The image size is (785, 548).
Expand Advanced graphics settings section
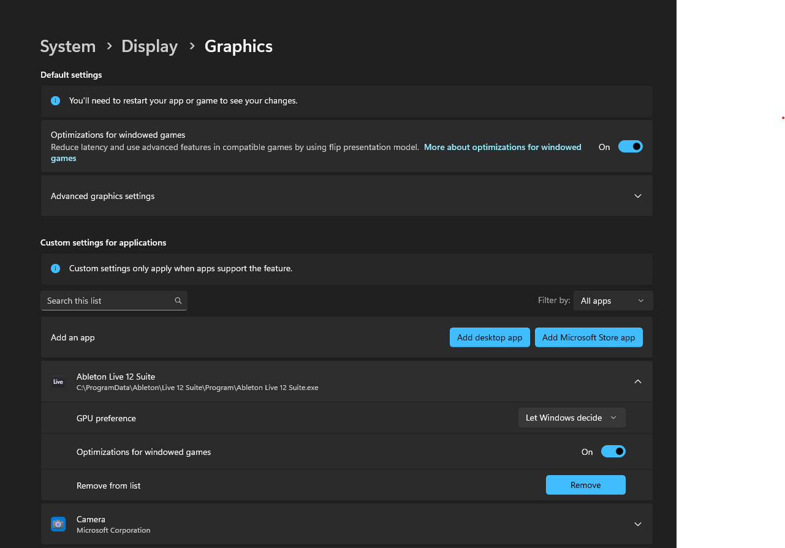click(637, 196)
